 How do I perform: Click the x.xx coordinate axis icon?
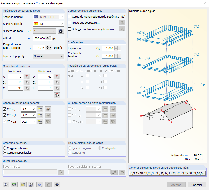pyautogui.click(x=48, y=185)
